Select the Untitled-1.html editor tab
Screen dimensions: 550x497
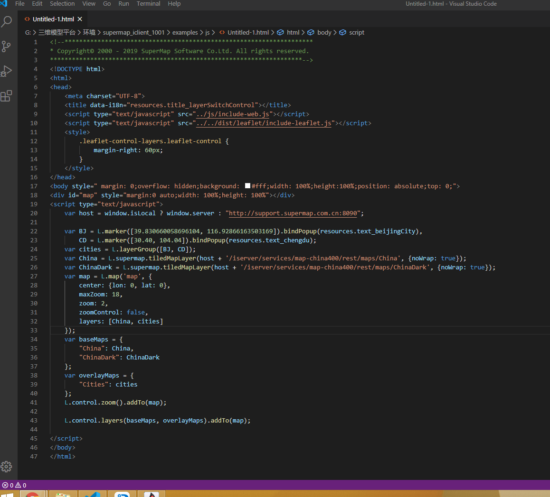coord(53,19)
